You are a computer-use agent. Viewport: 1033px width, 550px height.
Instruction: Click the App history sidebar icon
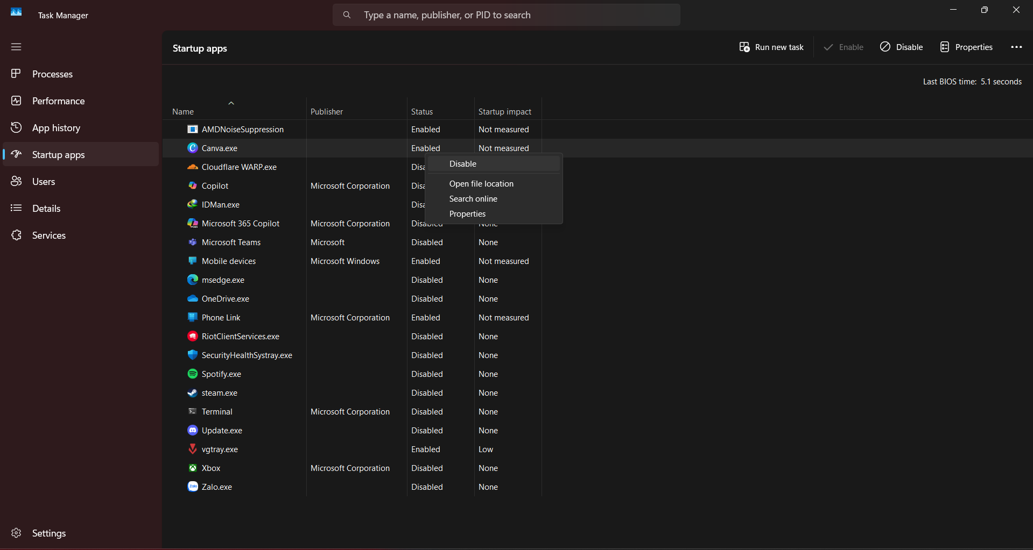pyautogui.click(x=16, y=127)
